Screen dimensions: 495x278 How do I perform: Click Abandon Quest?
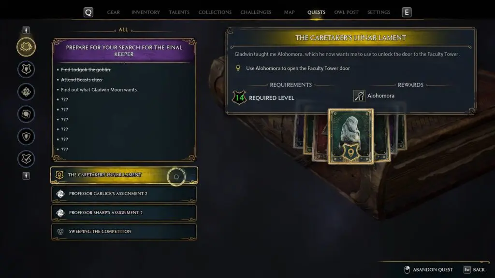(x=428, y=269)
